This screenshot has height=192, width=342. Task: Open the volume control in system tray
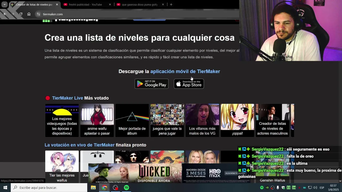point(315,188)
